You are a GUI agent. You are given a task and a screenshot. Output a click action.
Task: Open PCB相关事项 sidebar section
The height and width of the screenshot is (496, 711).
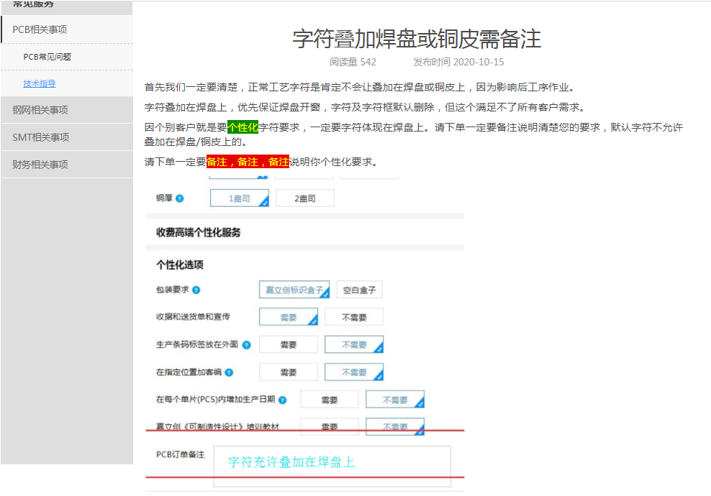[x=40, y=29]
